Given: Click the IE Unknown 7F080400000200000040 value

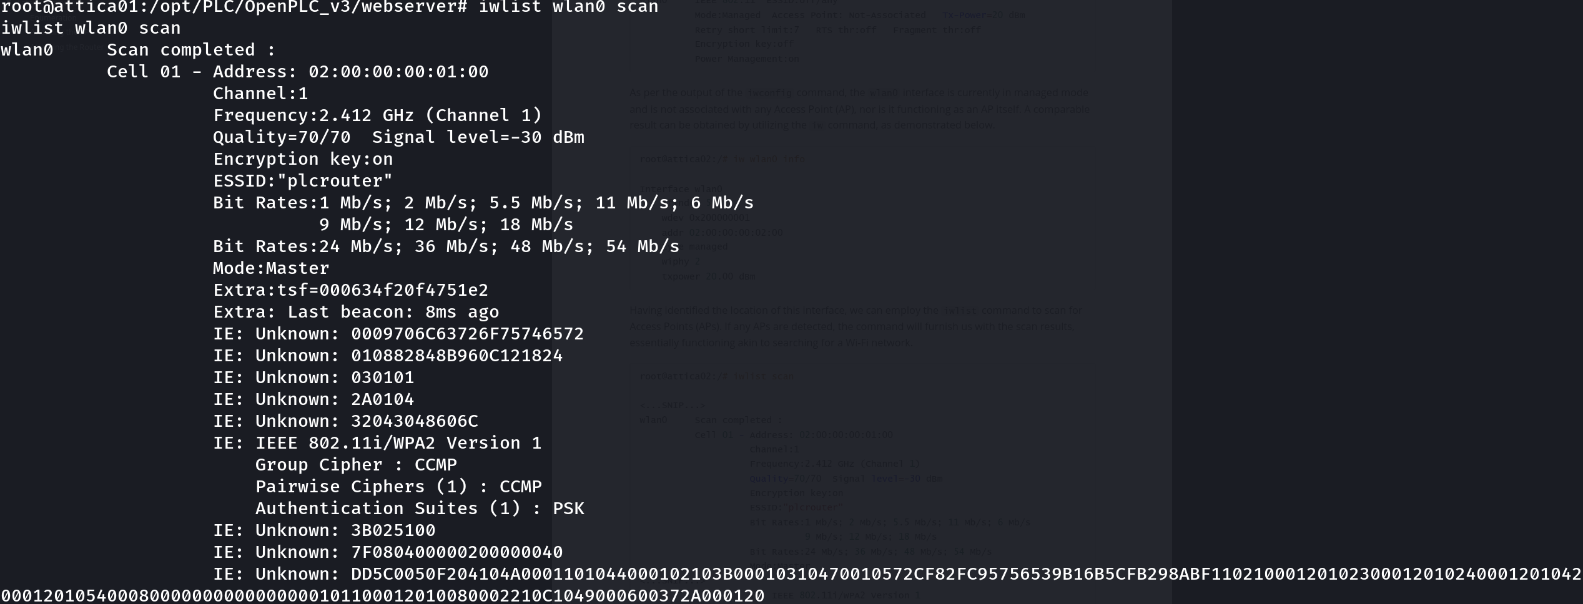Looking at the screenshot, I should (x=456, y=552).
